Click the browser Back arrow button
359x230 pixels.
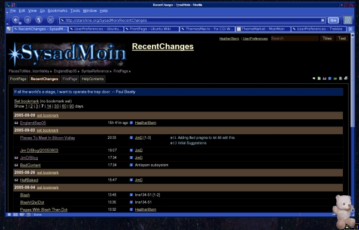(16, 20)
